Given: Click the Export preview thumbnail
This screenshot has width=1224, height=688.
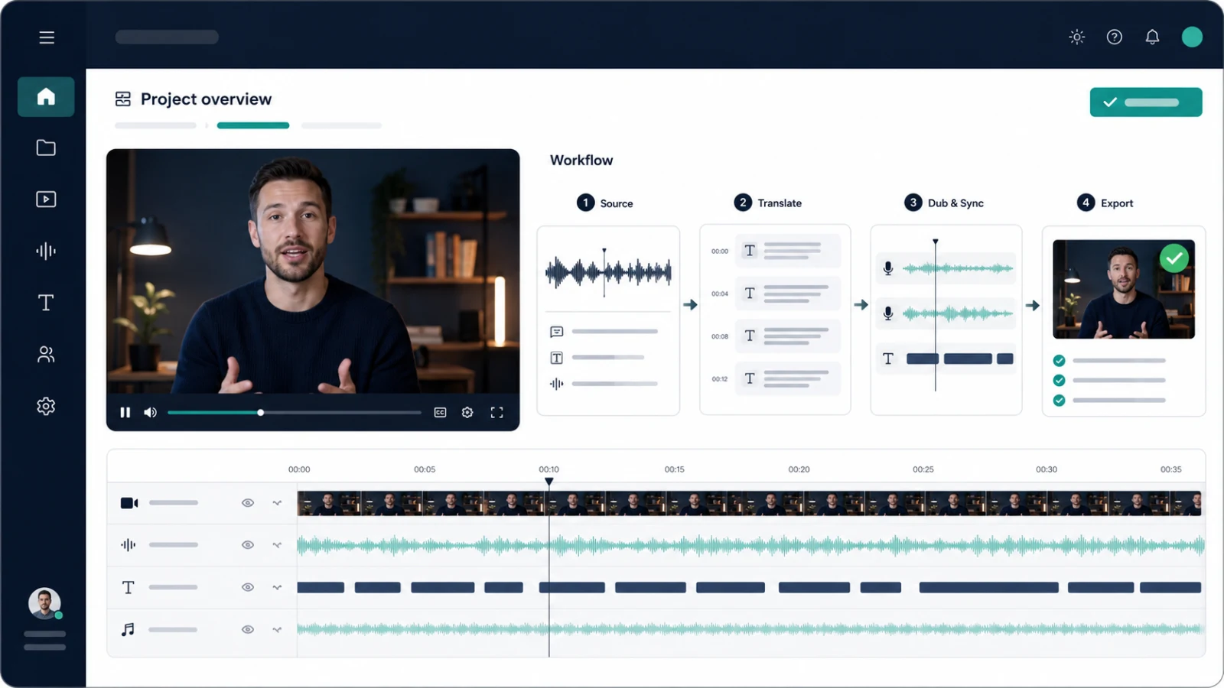Looking at the screenshot, I should click(1124, 289).
